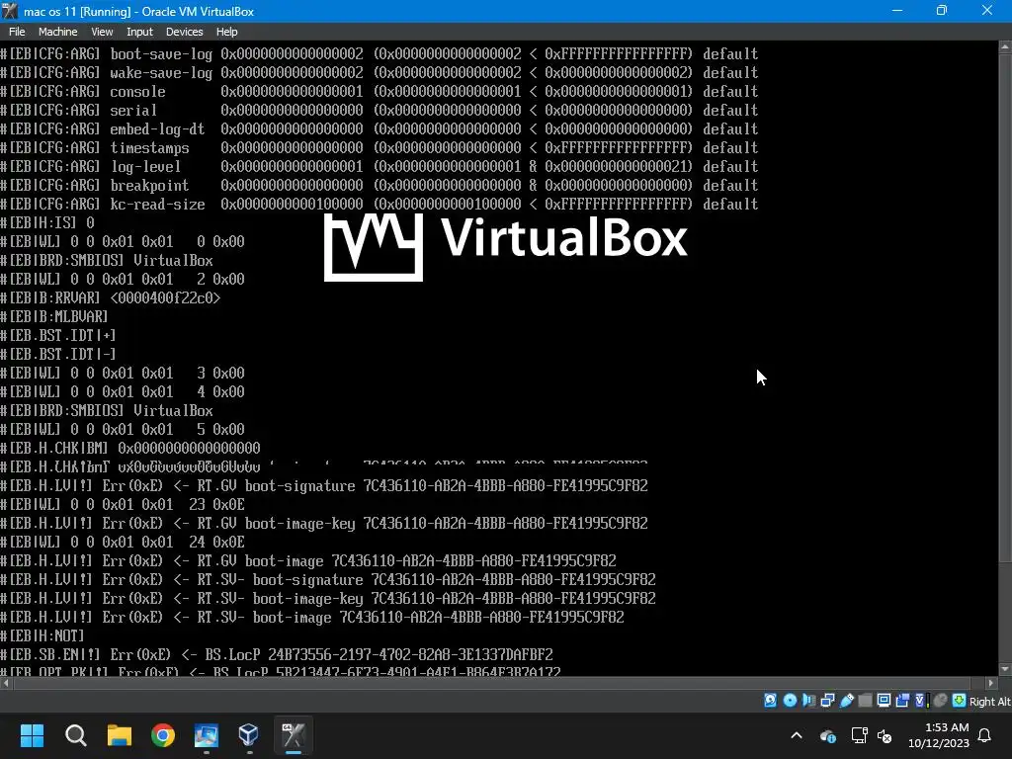Click the 'timestamps' log line

coord(379,148)
